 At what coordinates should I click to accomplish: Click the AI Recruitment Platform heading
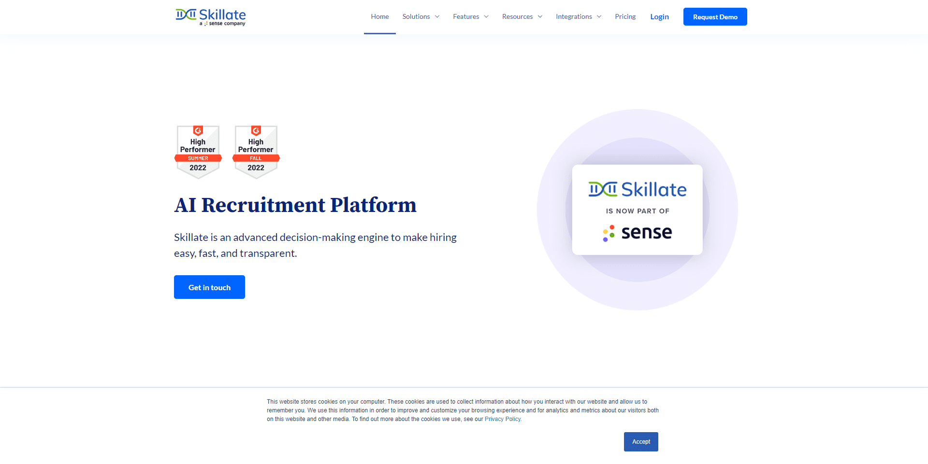[x=295, y=205]
